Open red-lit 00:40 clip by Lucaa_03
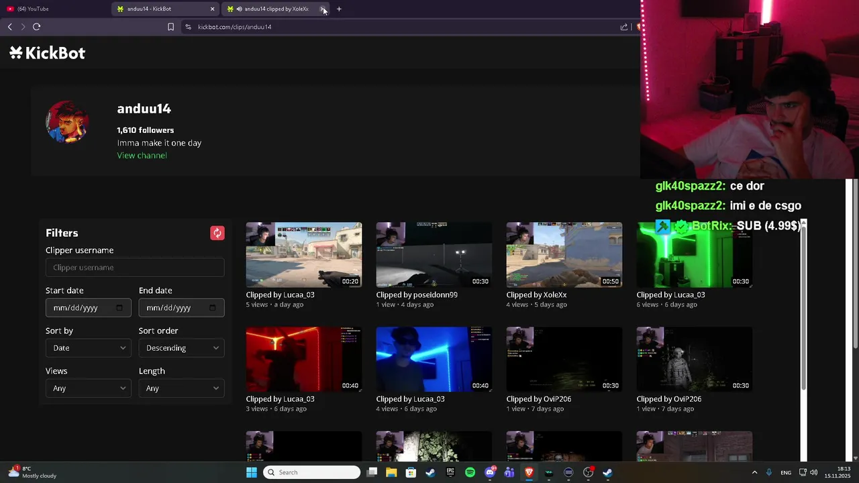Screen dimensions: 859x483 (x=304, y=360)
